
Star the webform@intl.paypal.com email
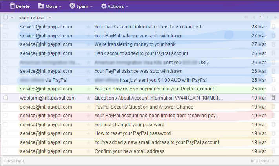(x=88, y=98)
